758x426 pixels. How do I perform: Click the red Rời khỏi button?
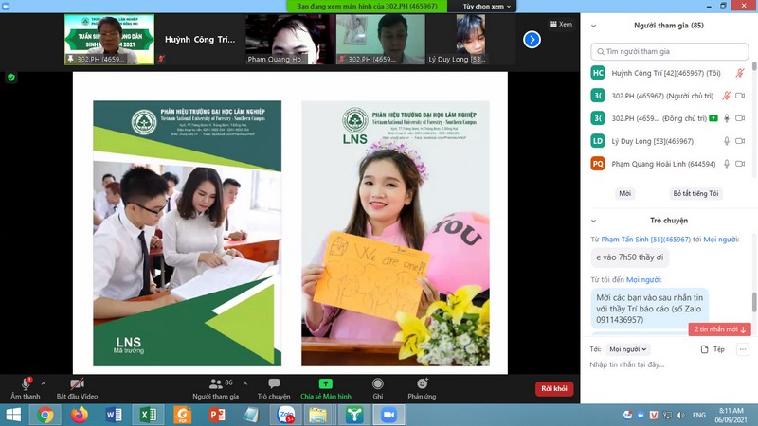[553, 388]
